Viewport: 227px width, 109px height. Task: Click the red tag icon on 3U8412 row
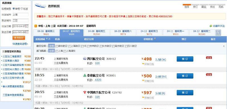pos(209,58)
